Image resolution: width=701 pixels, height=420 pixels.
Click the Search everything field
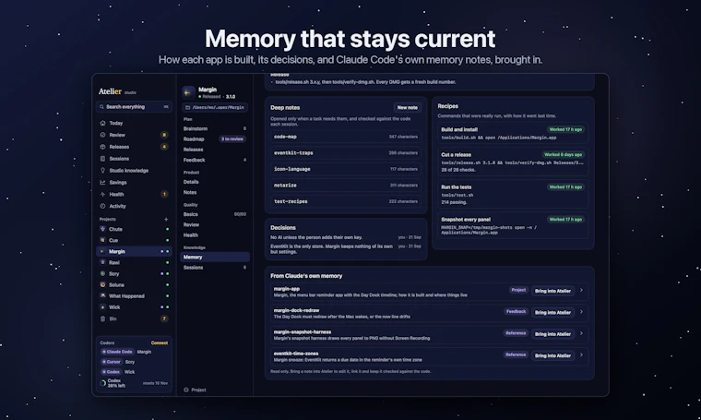(x=134, y=107)
